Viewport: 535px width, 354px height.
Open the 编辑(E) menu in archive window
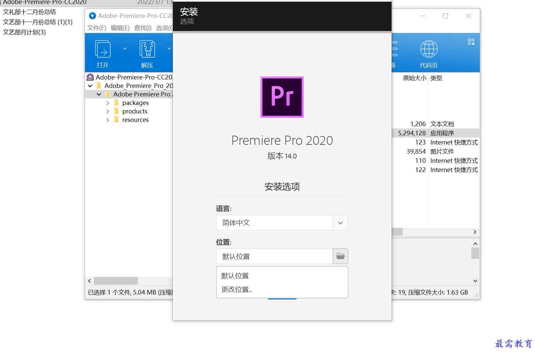coord(120,28)
